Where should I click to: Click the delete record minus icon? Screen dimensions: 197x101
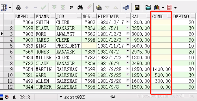click(35, 8)
